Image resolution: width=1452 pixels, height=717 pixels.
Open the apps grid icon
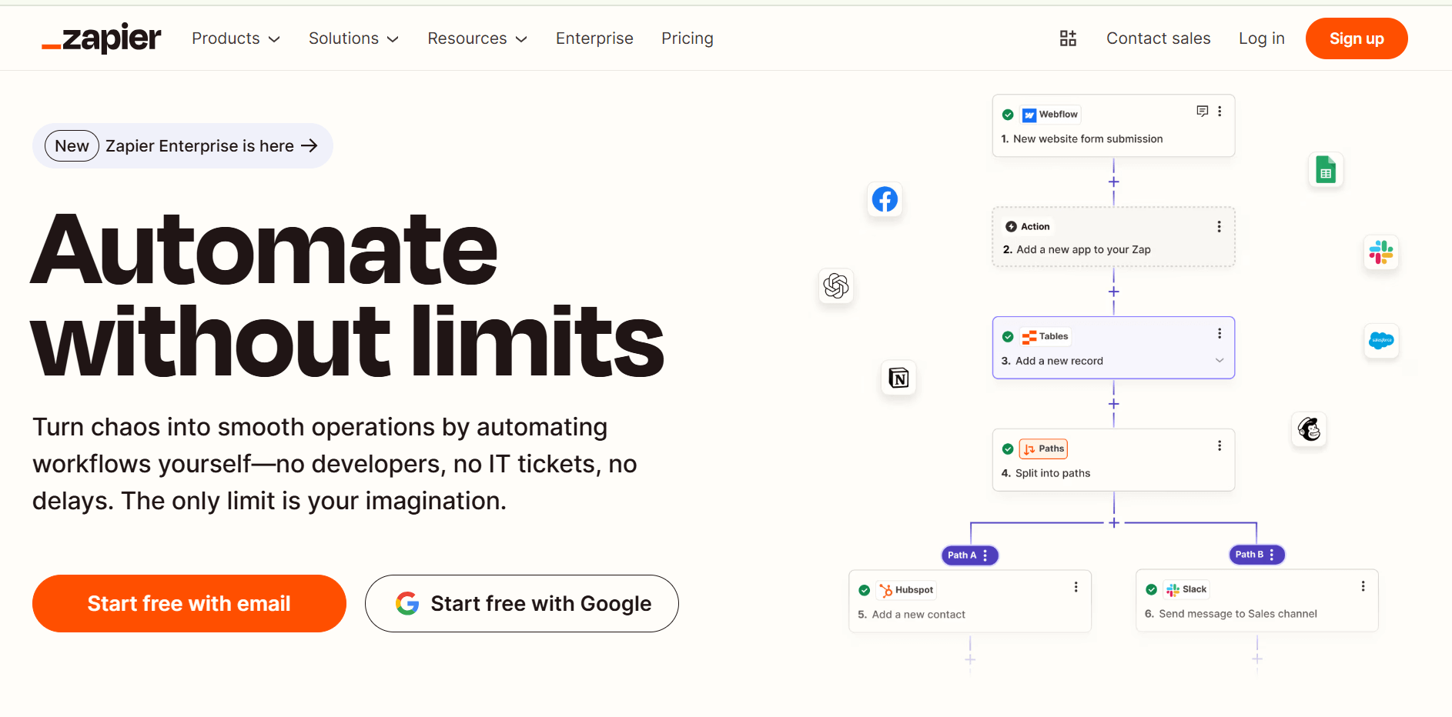click(1068, 38)
